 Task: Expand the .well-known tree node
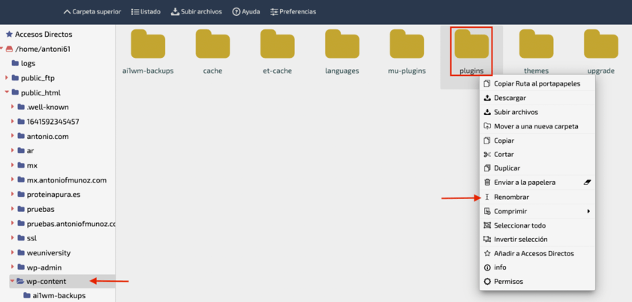[x=13, y=107]
